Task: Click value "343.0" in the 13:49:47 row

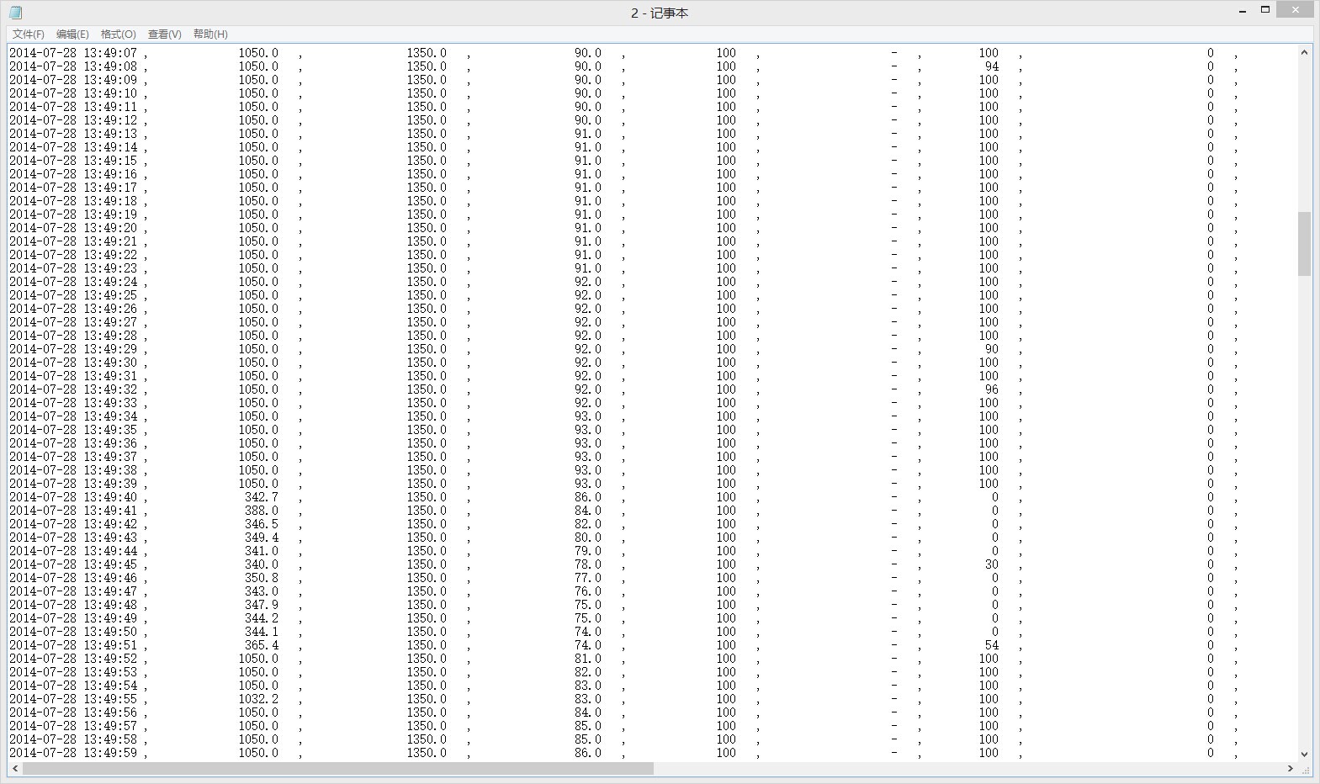Action: pos(262,591)
